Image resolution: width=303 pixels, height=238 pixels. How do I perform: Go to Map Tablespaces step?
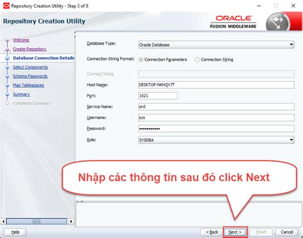click(x=28, y=85)
